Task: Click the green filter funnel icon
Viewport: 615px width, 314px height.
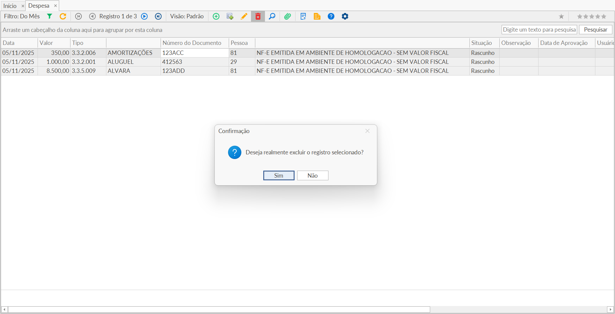Action: 50,16
